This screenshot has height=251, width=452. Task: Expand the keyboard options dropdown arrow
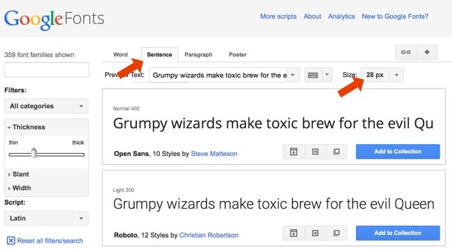327,75
